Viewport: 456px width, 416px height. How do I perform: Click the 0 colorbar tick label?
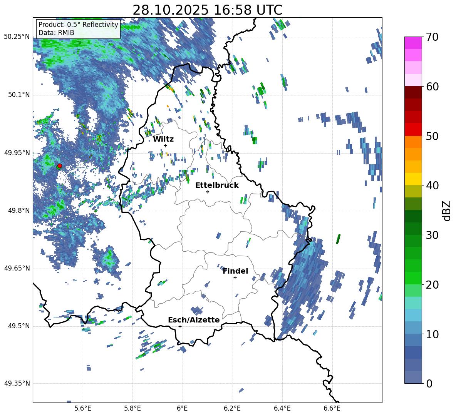(x=429, y=384)
